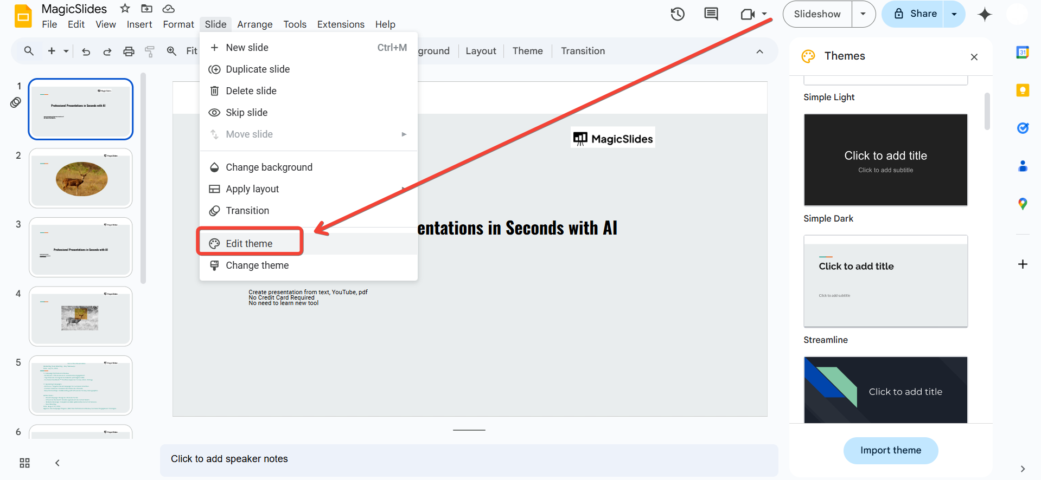Star the MagicSlides presentation

(125, 9)
